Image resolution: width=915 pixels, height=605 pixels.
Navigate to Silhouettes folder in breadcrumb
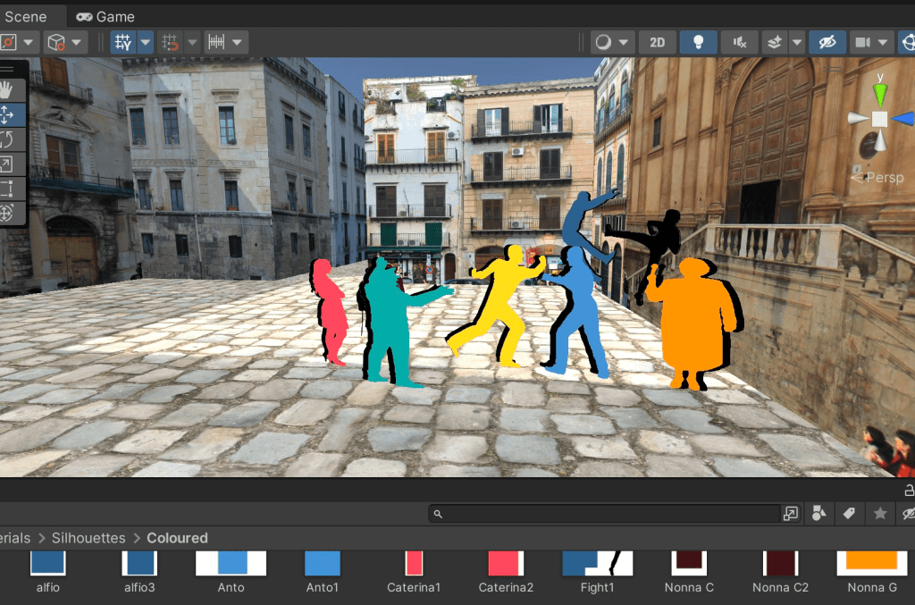click(88, 538)
